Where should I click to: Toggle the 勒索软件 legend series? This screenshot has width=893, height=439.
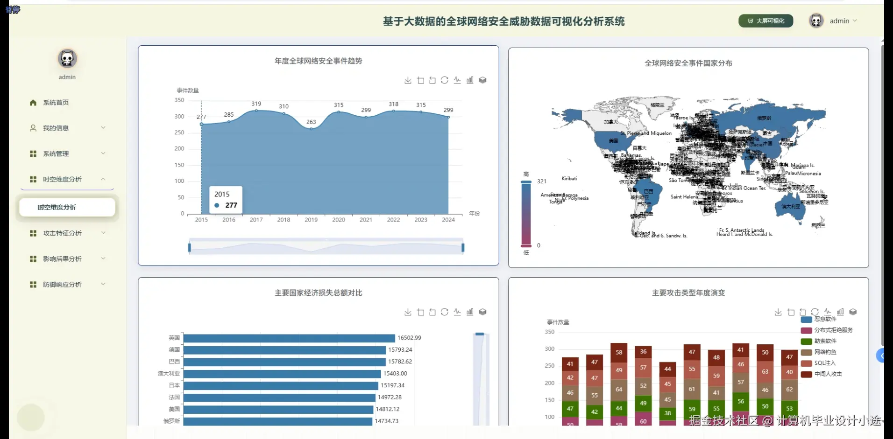[x=819, y=341]
